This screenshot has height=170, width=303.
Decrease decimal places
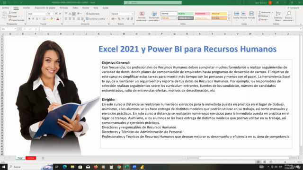132,19
